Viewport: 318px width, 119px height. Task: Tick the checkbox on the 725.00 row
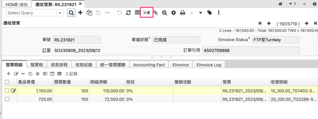click(7, 99)
